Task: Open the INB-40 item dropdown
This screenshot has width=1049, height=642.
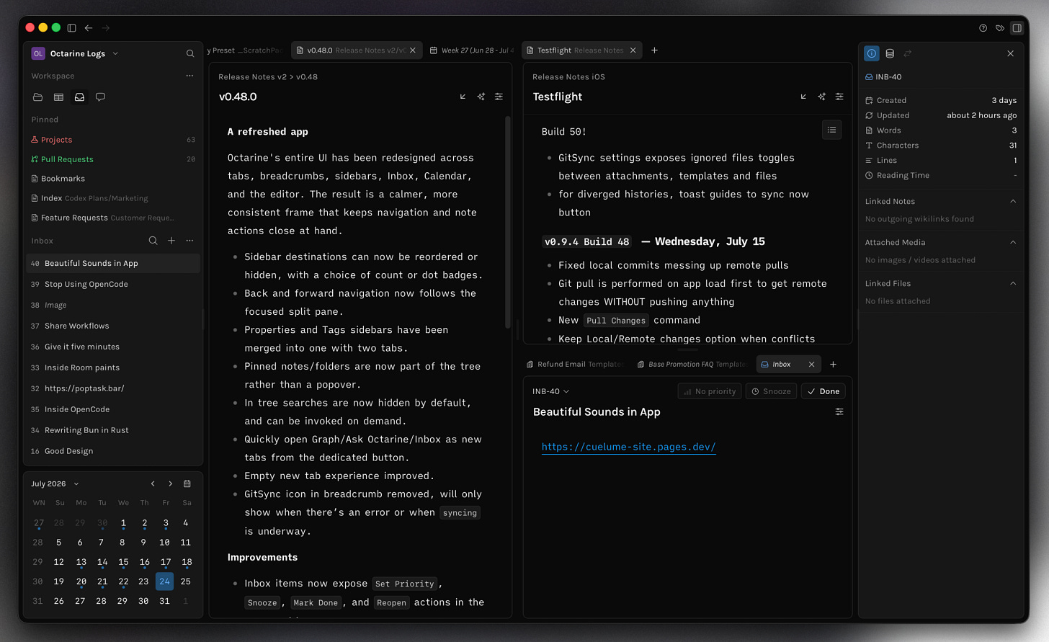Action: pos(550,391)
